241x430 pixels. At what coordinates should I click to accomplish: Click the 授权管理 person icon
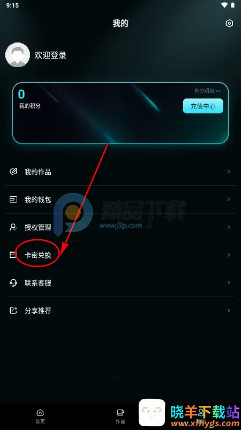pos(13,227)
